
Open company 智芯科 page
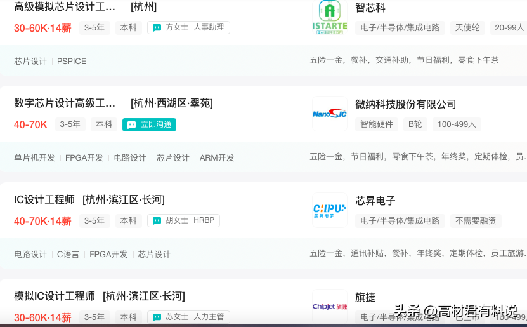click(x=370, y=8)
